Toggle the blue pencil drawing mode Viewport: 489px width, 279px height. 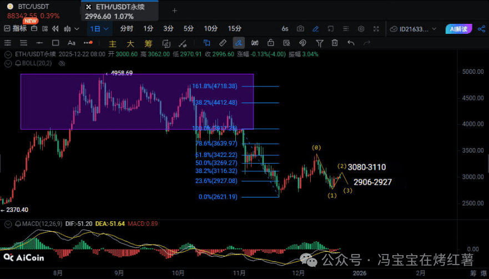tap(316, 29)
